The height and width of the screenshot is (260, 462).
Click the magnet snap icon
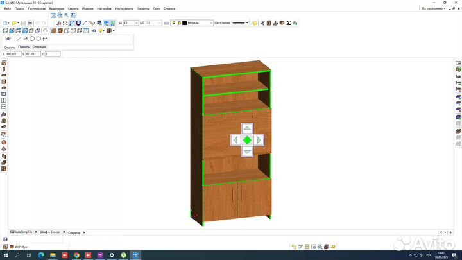pos(78,23)
